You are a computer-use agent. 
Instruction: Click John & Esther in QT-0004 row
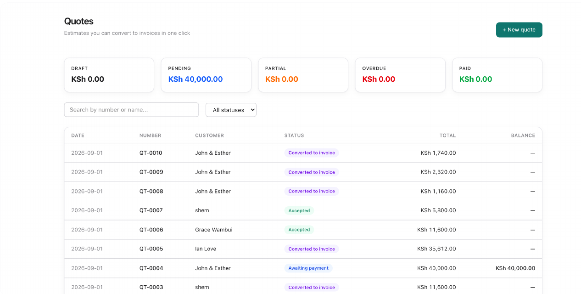pos(213,268)
